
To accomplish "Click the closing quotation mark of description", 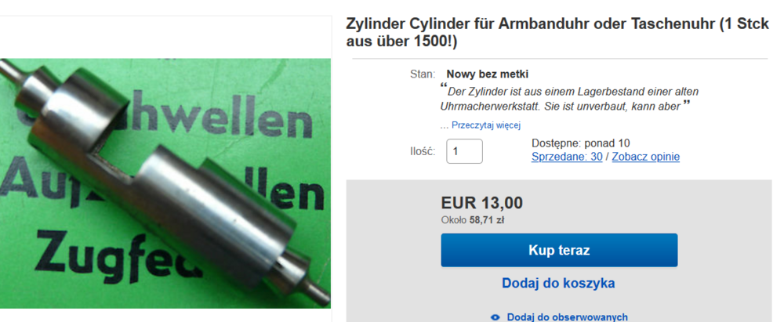I will (x=687, y=104).
